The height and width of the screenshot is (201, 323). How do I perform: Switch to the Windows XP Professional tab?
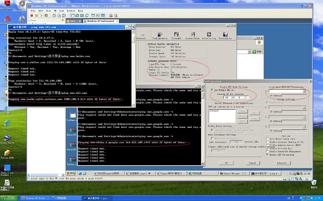pos(100,21)
